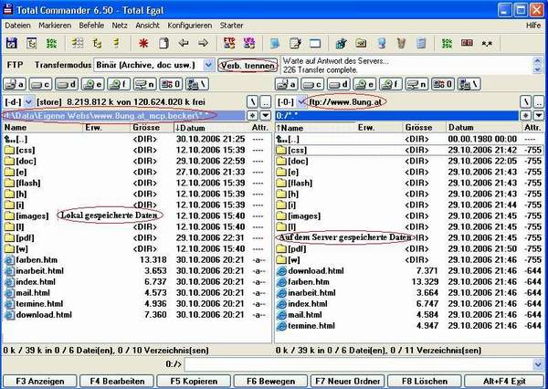The width and height of the screenshot is (548, 389).
Task: Select index.html in the left panel
Action: (137, 281)
